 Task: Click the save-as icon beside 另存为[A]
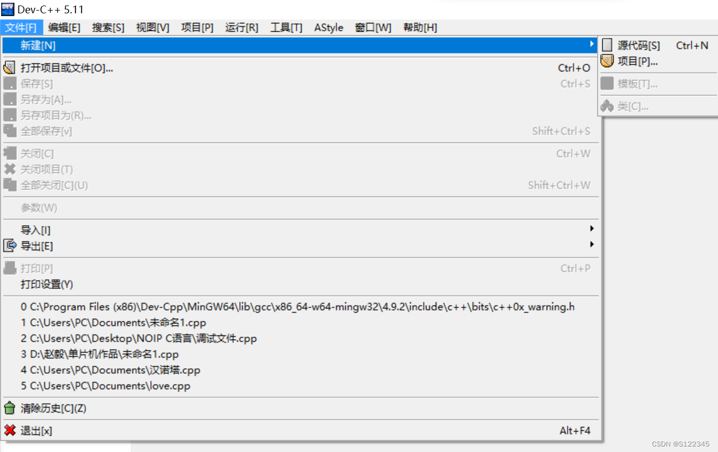tap(9, 100)
